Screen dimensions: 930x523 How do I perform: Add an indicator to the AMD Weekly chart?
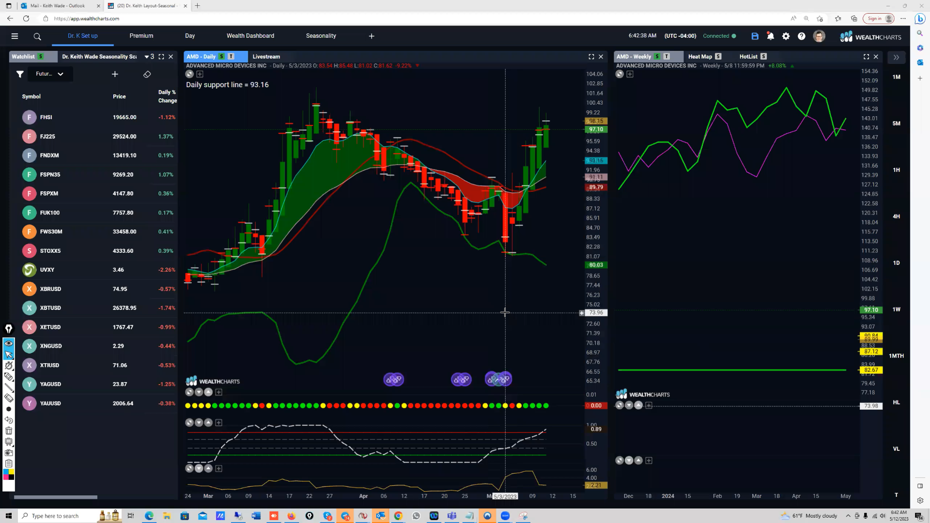(630, 74)
